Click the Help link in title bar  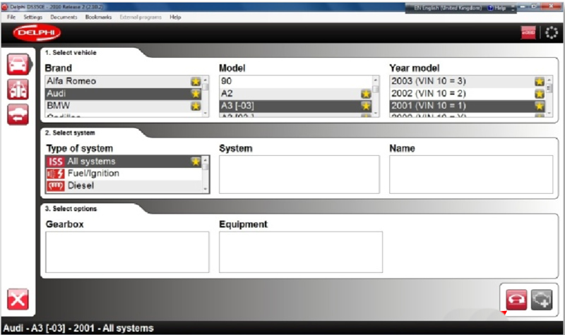coord(497,8)
